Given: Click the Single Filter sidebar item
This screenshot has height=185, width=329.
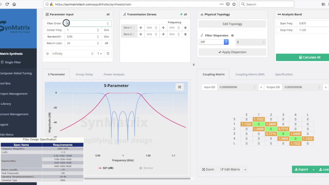Looking at the screenshot, I should coord(13,62).
